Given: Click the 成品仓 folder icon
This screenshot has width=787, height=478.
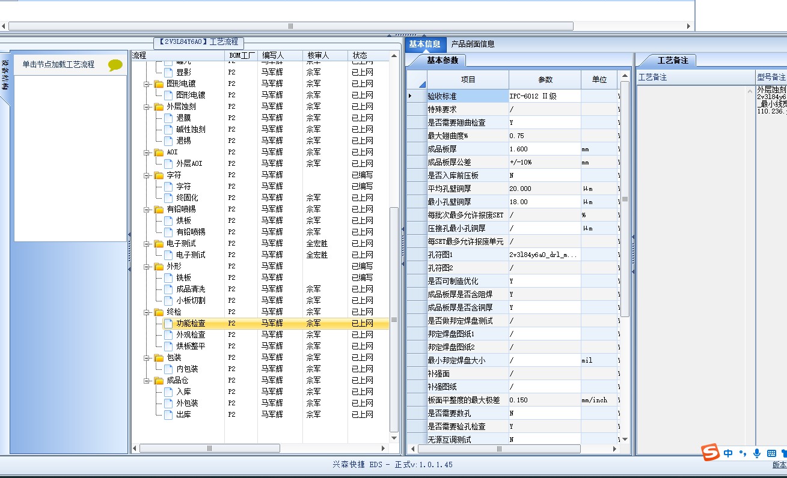Looking at the screenshot, I should coord(159,380).
